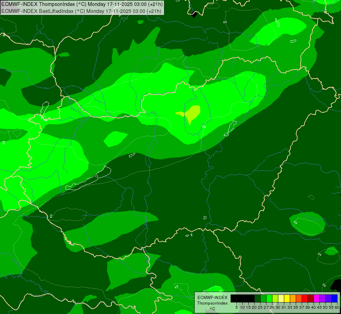The height and width of the screenshot is (314, 341).
Task: Pick the purple 45–50 legend swatch
Action: (323, 298)
